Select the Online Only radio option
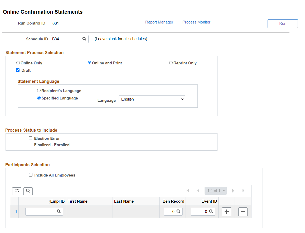Viewport: 305px width, 233px height. pos(18,63)
